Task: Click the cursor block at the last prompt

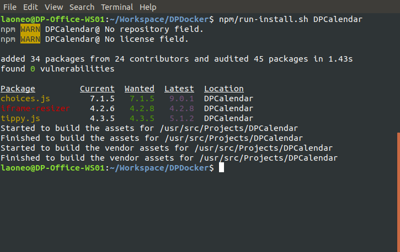Action: [221, 168]
